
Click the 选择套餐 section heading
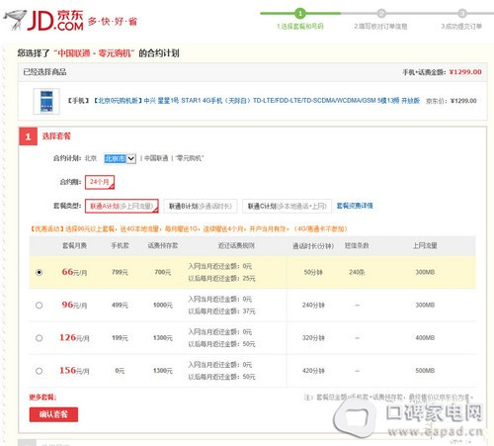coord(56,135)
